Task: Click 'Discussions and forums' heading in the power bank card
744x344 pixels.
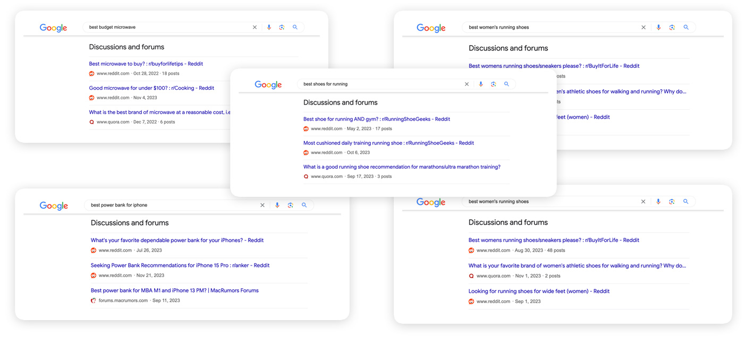Action: point(130,223)
